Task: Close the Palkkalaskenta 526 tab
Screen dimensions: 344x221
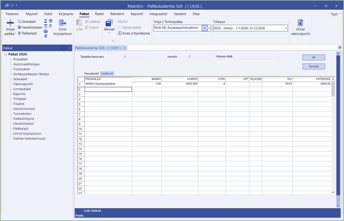Action: (x=125, y=48)
